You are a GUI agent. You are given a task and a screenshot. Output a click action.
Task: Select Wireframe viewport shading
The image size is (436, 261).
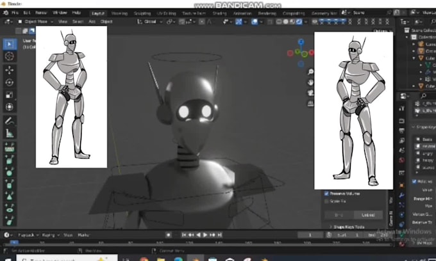pos(279,22)
